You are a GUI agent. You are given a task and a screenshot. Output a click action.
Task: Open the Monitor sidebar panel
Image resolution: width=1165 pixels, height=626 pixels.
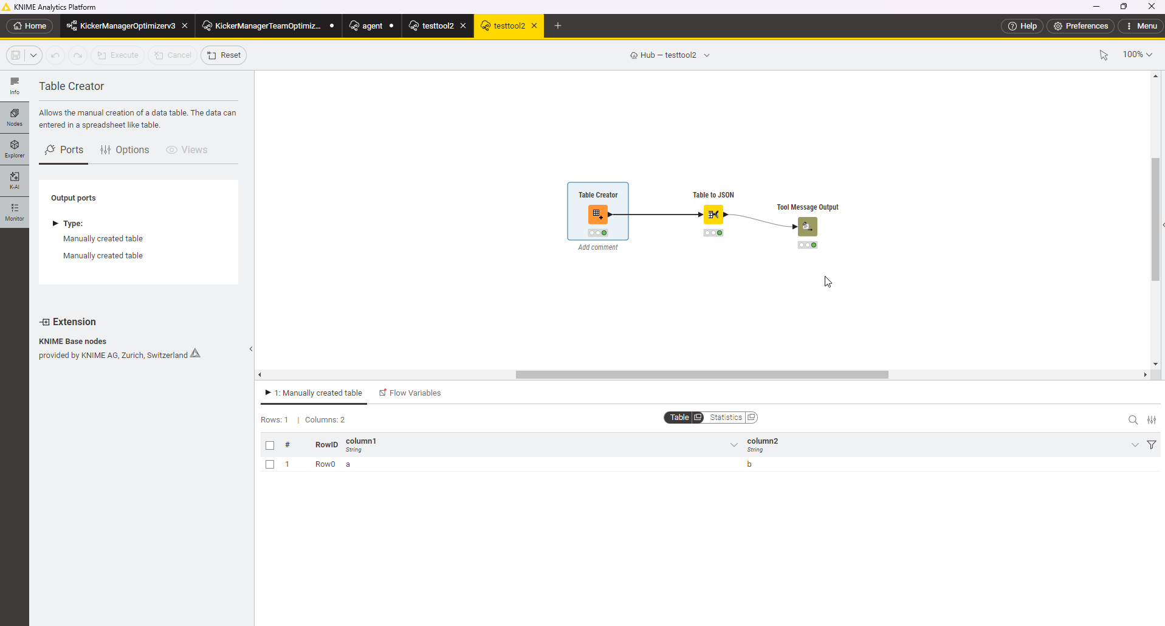[x=15, y=212]
